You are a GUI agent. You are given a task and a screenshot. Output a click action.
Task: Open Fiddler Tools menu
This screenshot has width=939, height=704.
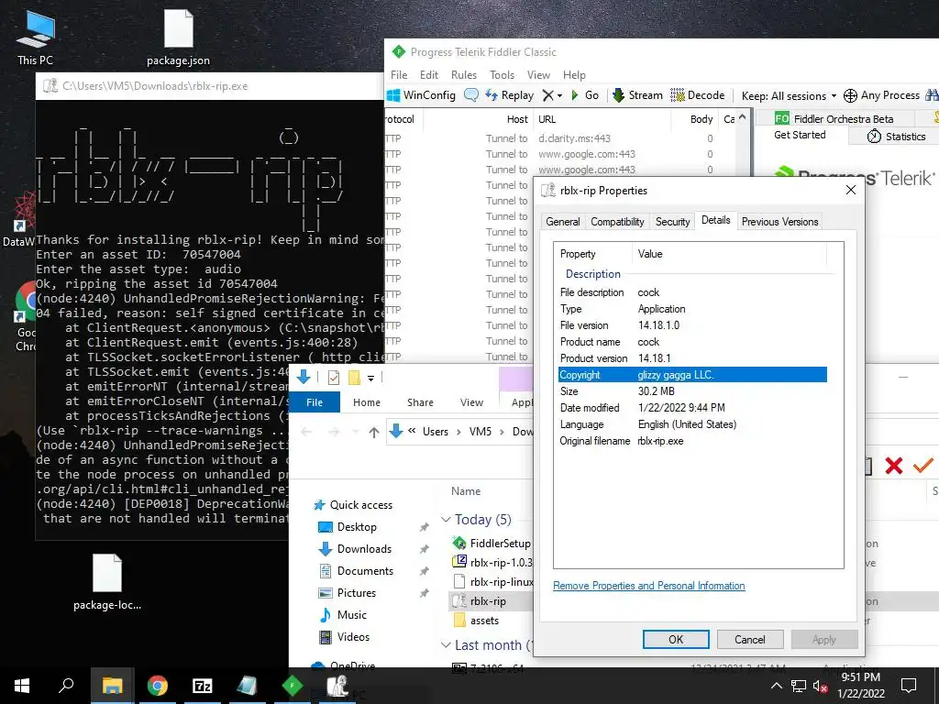pos(502,75)
